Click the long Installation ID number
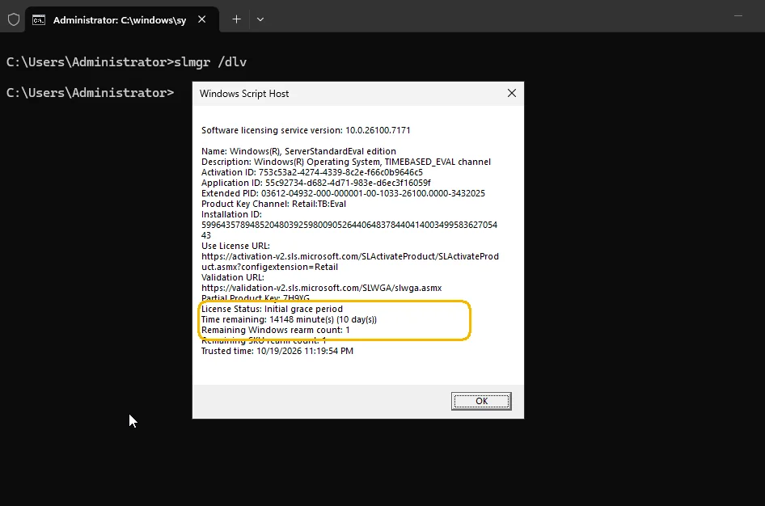 coord(349,230)
